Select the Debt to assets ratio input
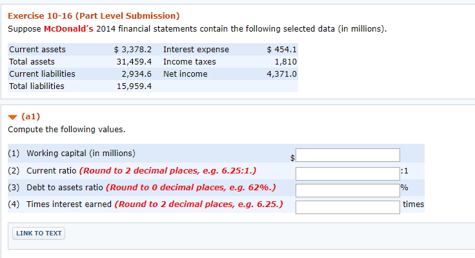The height and width of the screenshot is (258, 475). point(348,189)
